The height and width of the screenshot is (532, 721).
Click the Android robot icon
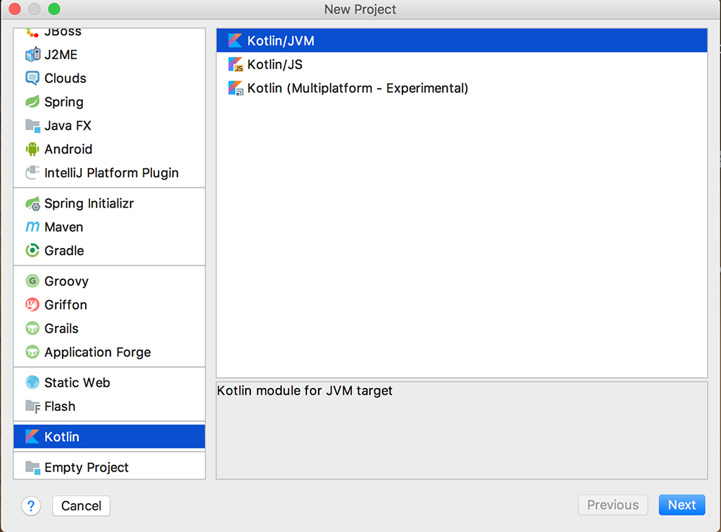[32, 149]
